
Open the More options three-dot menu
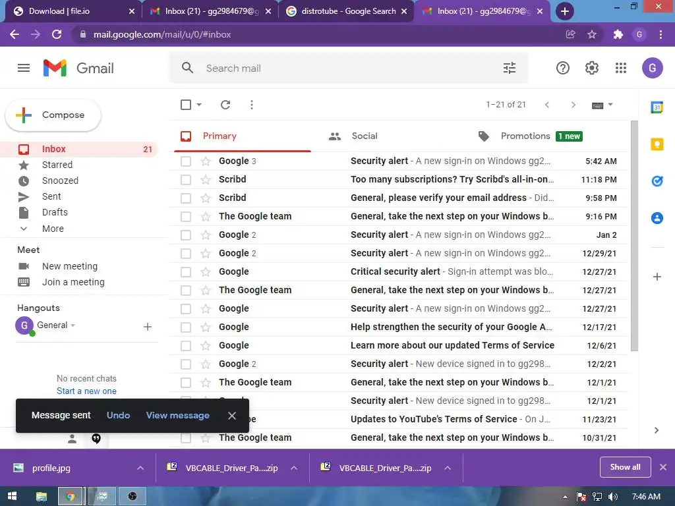point(252,105)
